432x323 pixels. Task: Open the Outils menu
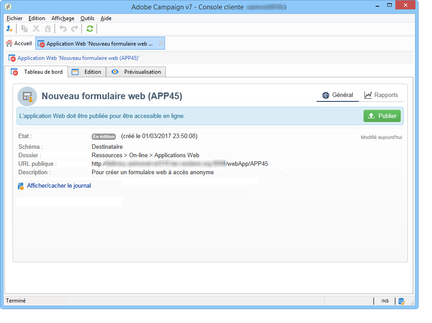click(x=87, y=18)
